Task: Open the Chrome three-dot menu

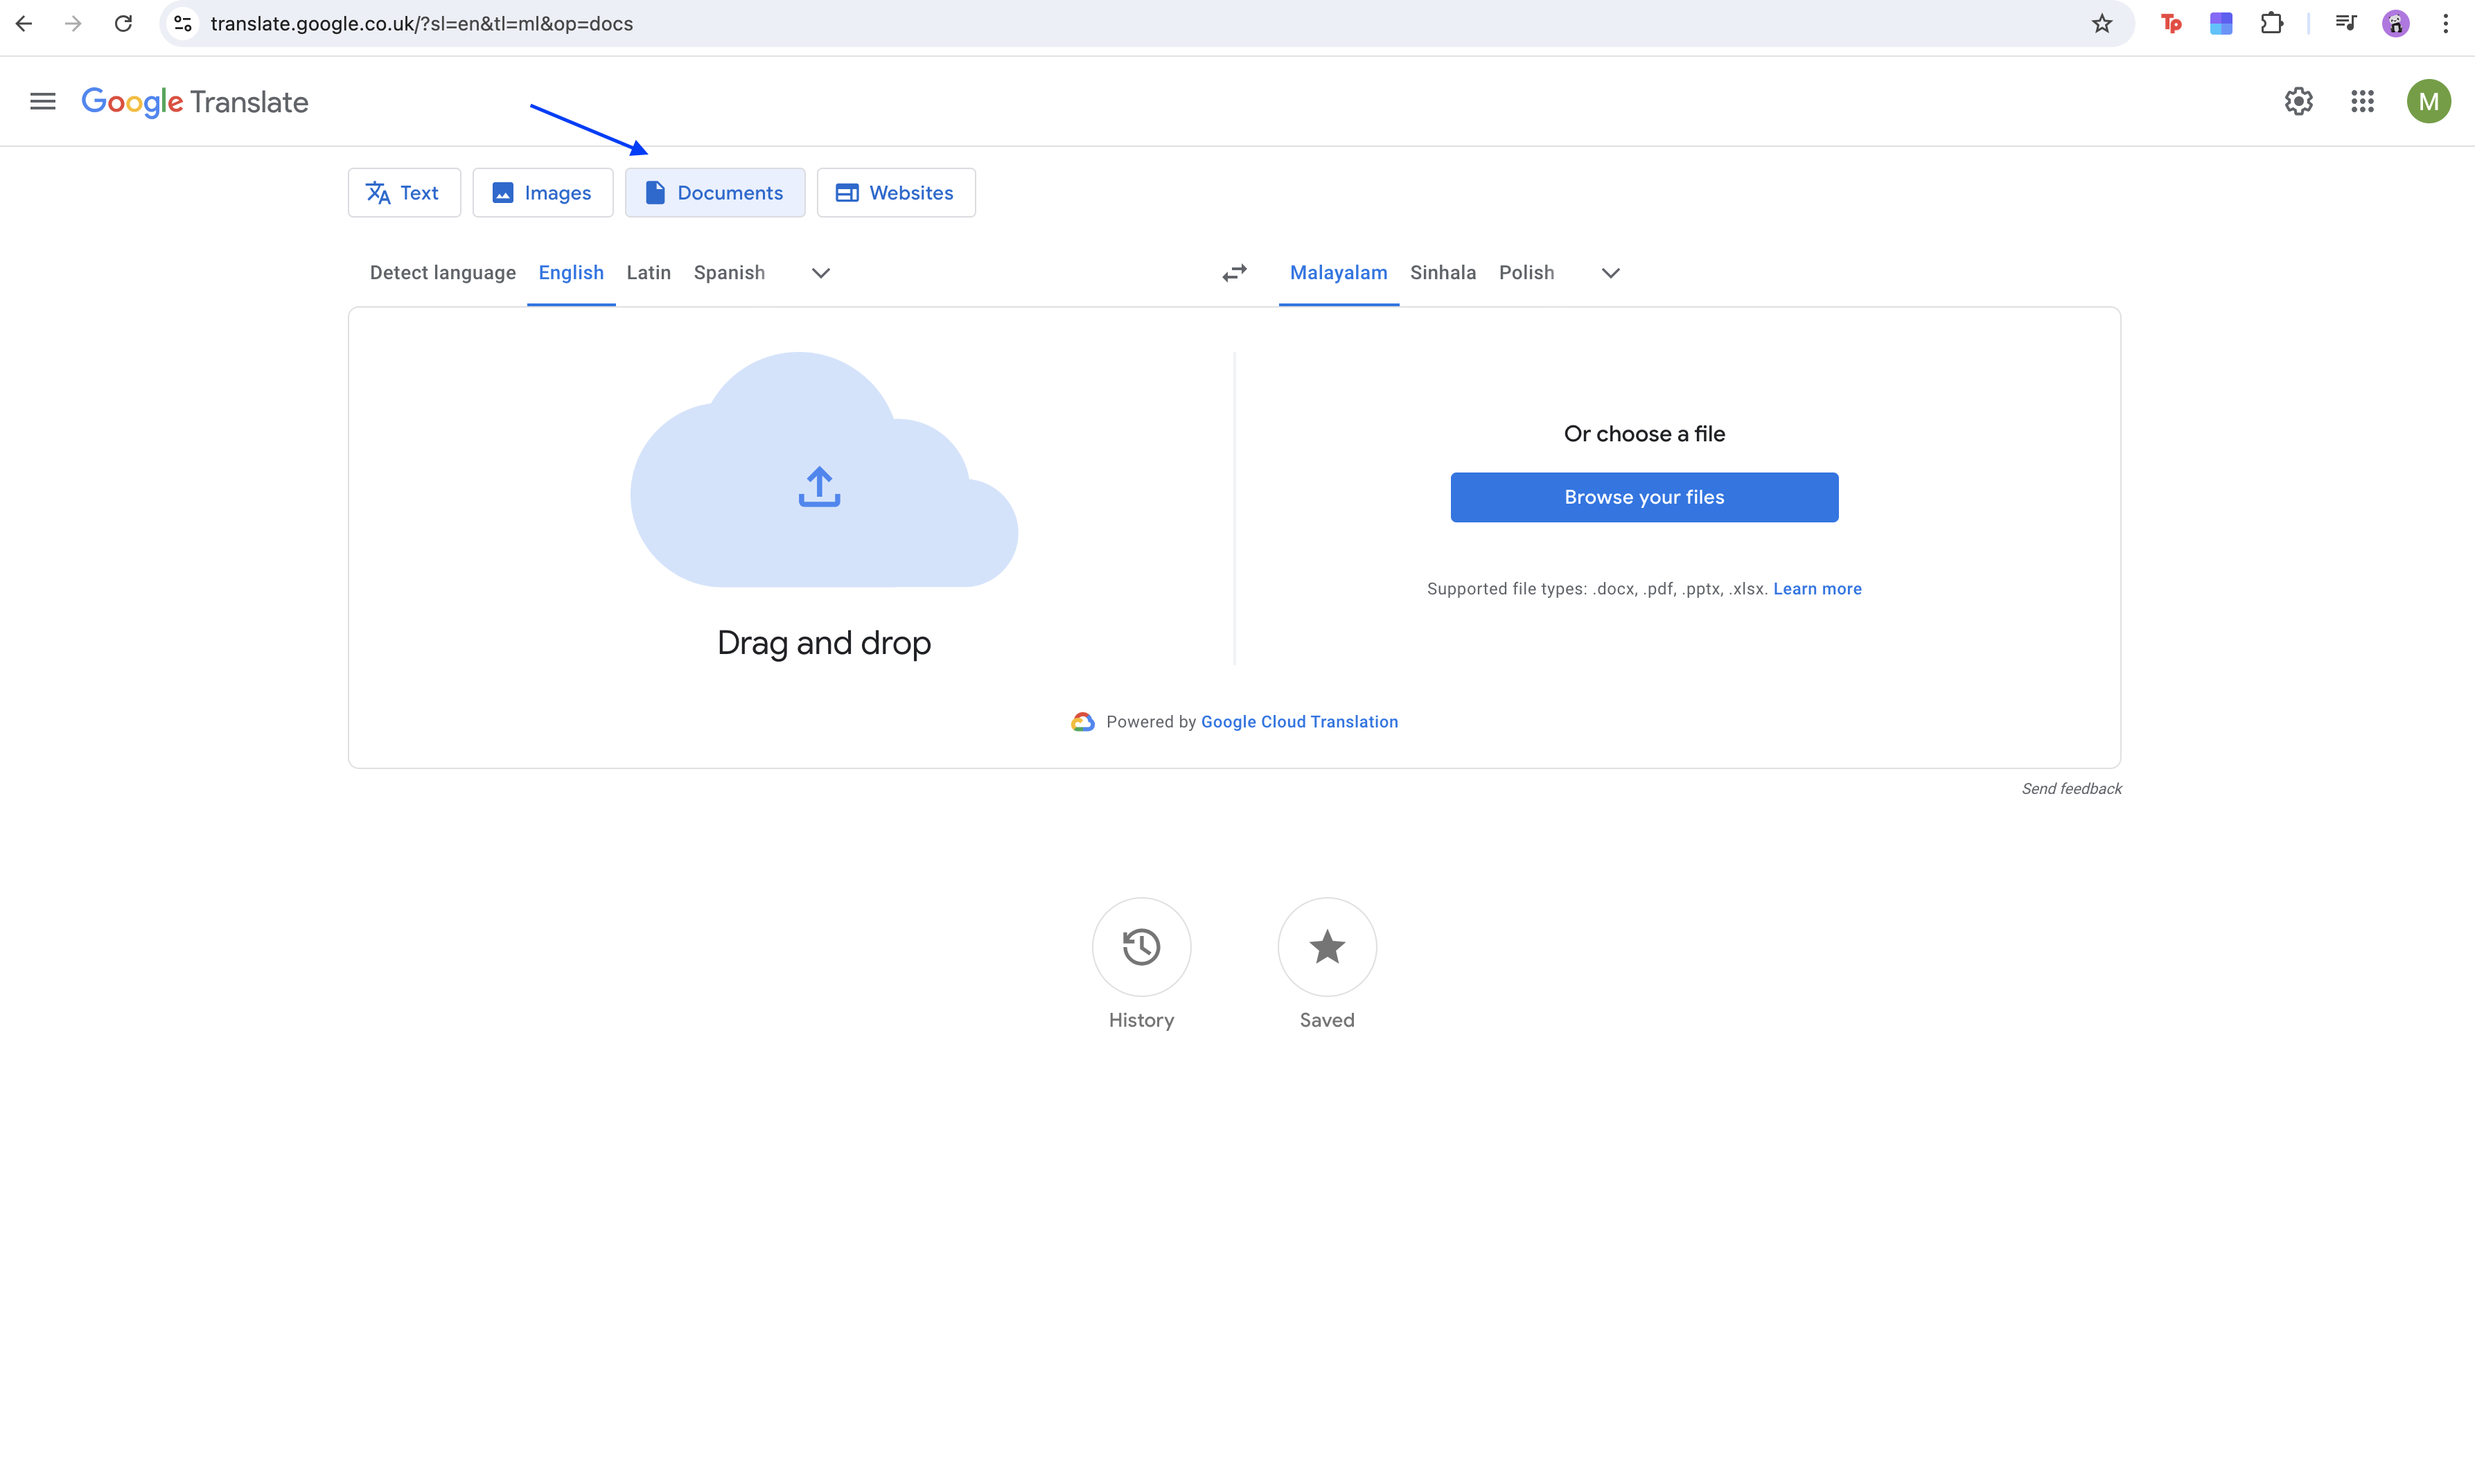Action: (2445, 23)
